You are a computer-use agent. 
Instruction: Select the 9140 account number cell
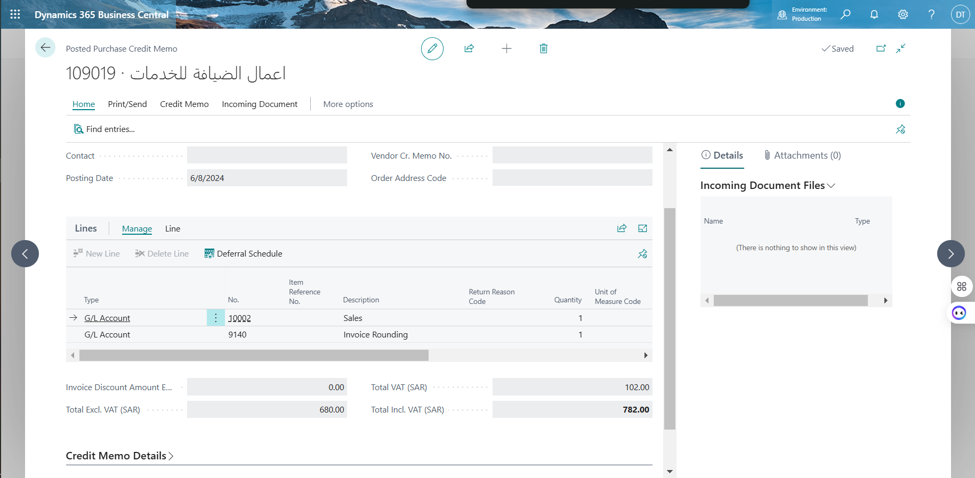[x=237, y=334]
